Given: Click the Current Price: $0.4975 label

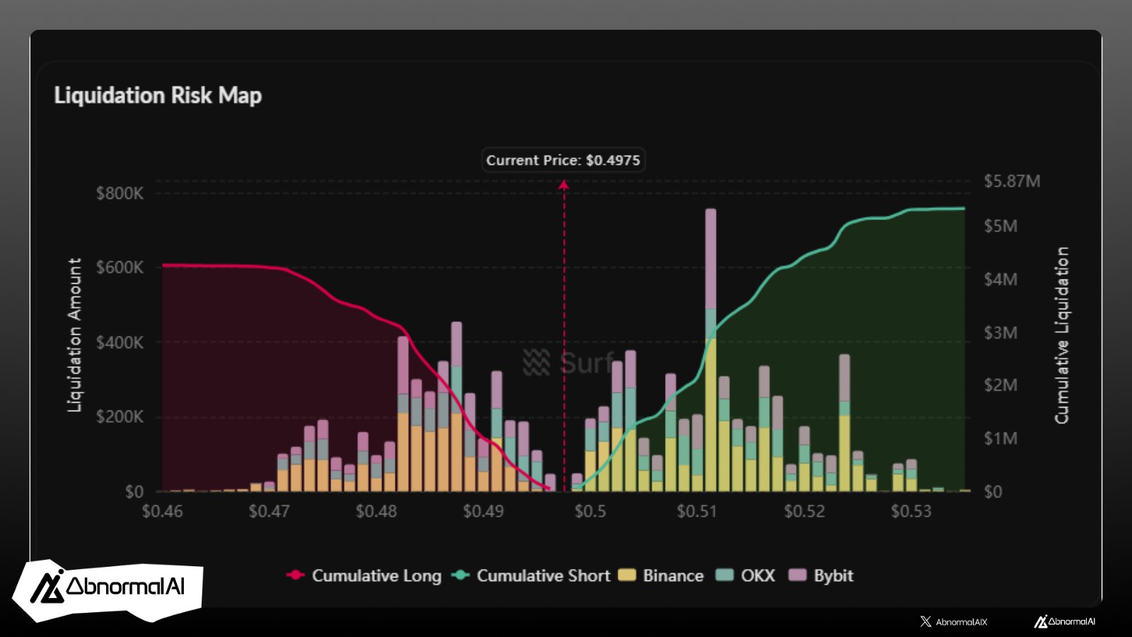Looking at the screenshot, I should click(563, 160).
